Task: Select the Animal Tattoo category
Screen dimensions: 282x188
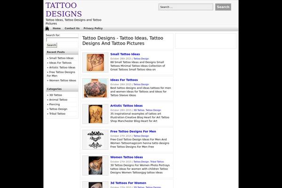Action: pyautogui.click(x=58, y=100)
